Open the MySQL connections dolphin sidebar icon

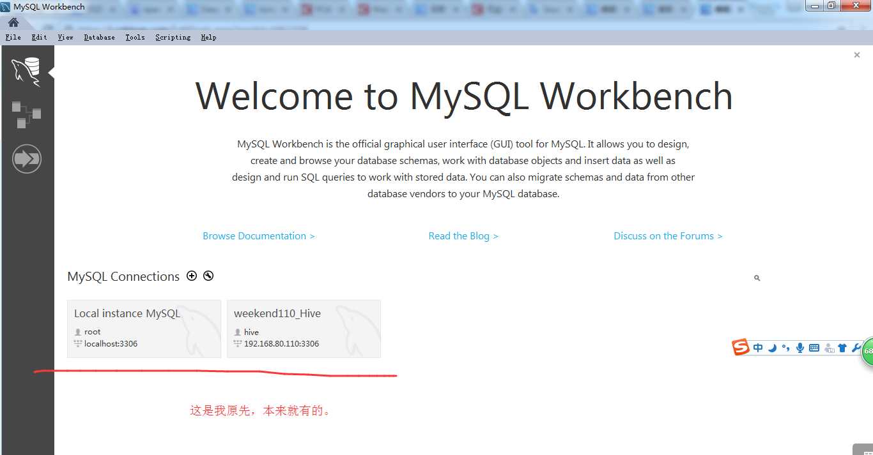coord(26,71)
